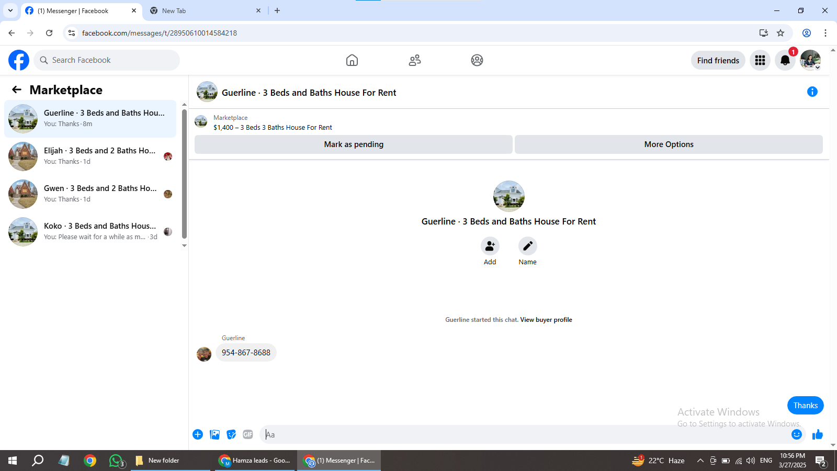Open WhatsApp from the taskbar

(116, 461)
